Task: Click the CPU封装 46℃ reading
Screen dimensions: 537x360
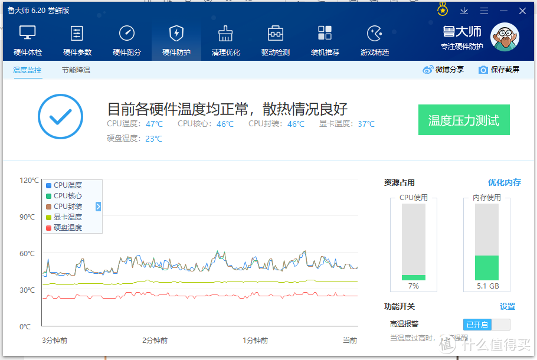Action: [x=276, y=124]
